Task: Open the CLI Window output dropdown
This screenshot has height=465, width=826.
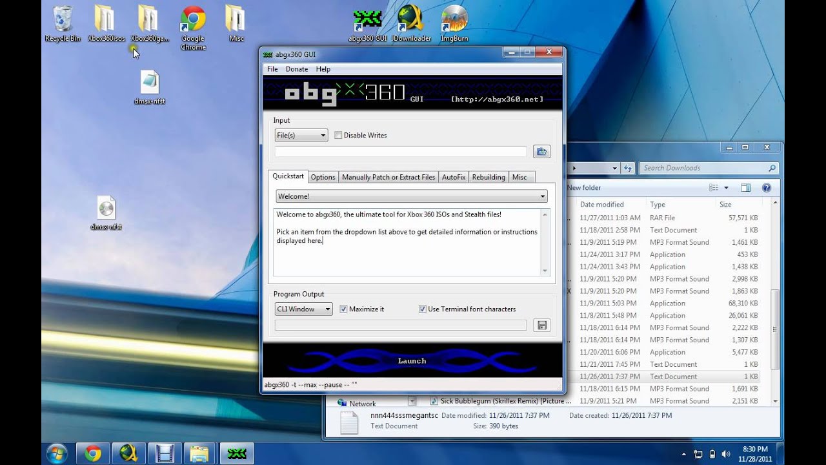Action: coord(304,309)
